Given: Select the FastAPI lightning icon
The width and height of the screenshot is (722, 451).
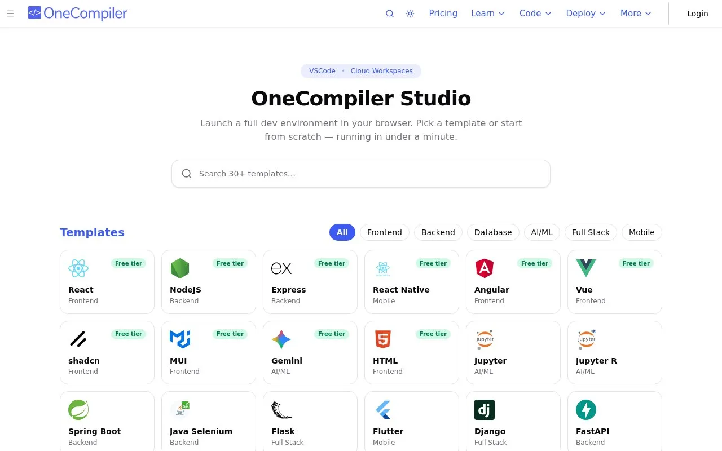Looking at the screenshot, I should [x=586, y=410].
